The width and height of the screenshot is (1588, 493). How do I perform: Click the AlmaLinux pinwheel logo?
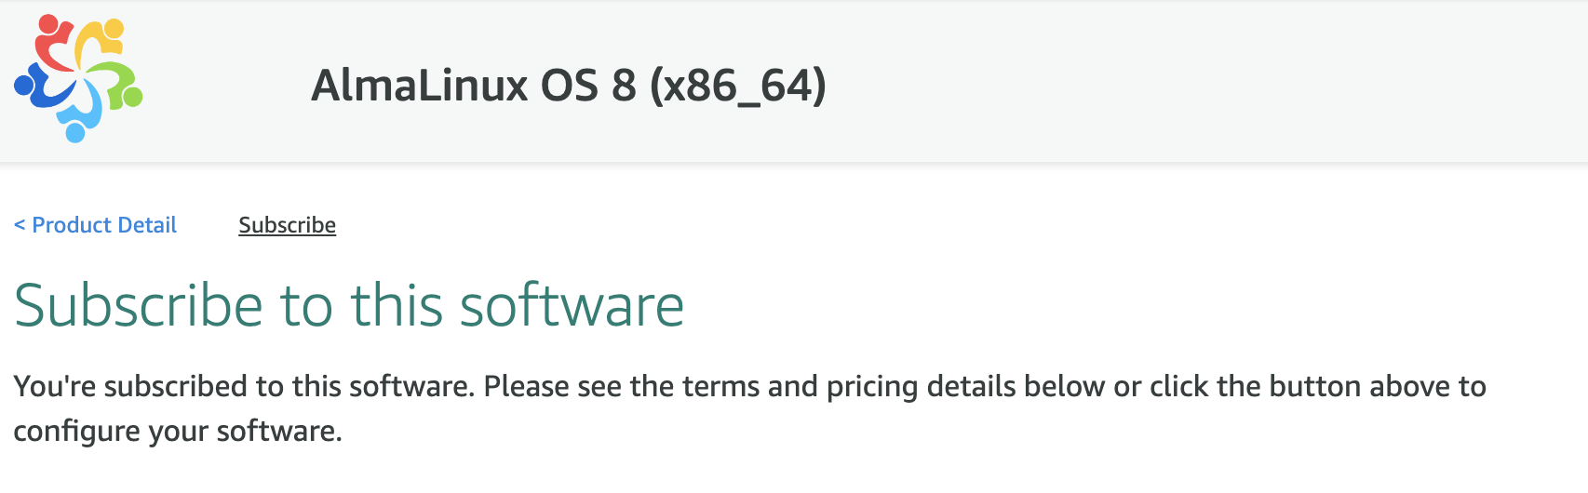click(x=78, y=79)
